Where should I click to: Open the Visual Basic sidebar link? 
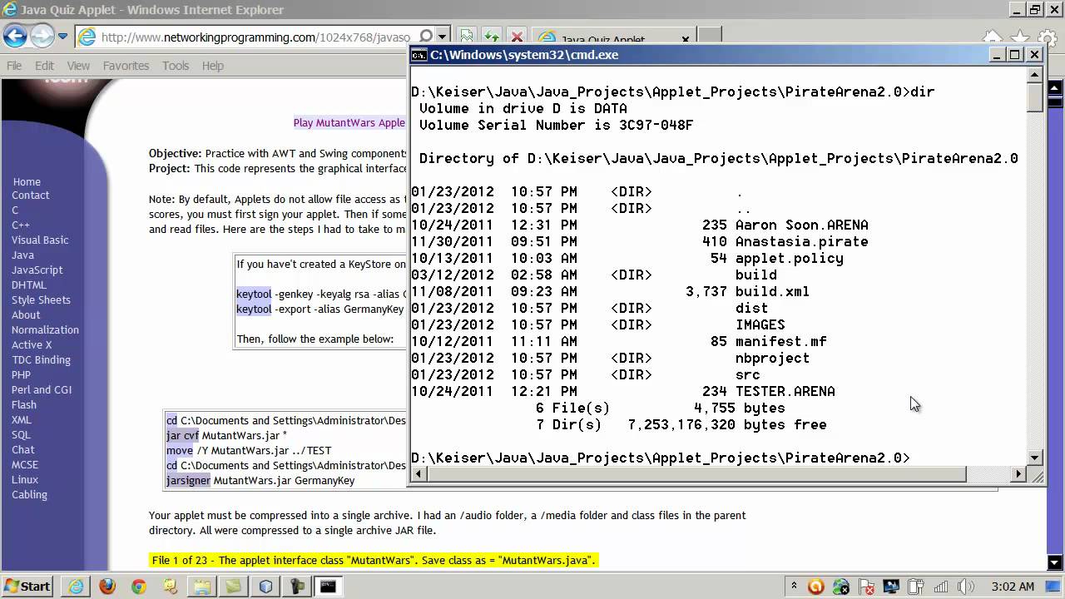(40, 240)
